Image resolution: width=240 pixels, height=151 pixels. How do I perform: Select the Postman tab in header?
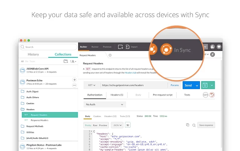(x=107, y=47)
